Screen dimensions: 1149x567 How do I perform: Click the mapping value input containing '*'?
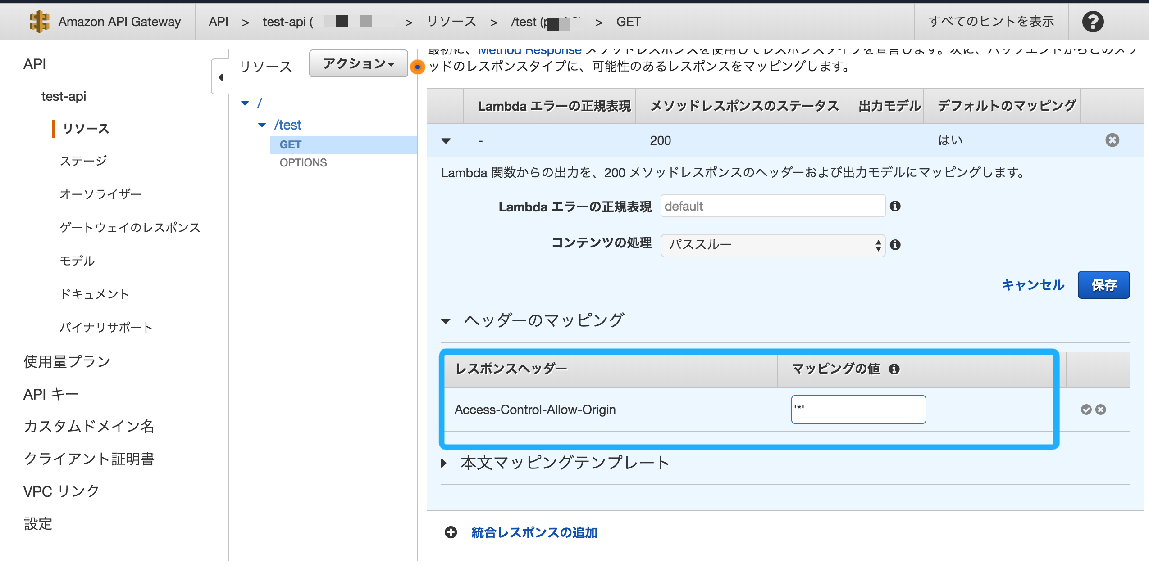coord(857,409)
